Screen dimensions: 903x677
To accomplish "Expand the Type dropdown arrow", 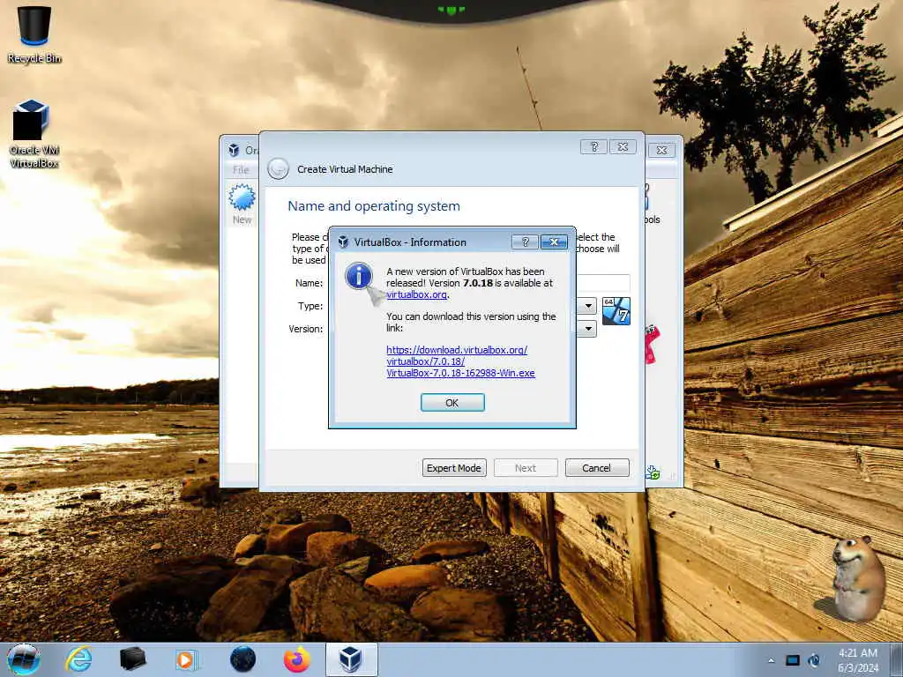I will pos(587,306).
